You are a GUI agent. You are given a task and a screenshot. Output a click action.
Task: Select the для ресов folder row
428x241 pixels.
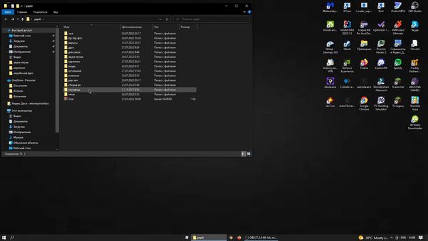(130, 52)
